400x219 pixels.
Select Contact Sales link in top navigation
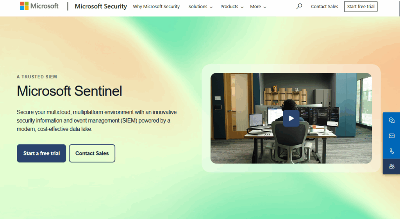[x=324, y=7]
